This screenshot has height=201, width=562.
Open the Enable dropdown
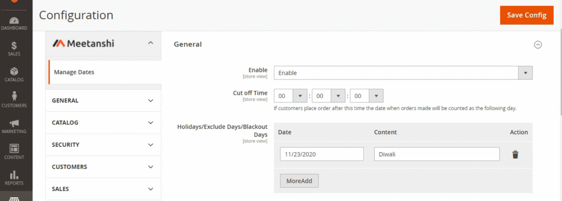click(x=403, y=73)
